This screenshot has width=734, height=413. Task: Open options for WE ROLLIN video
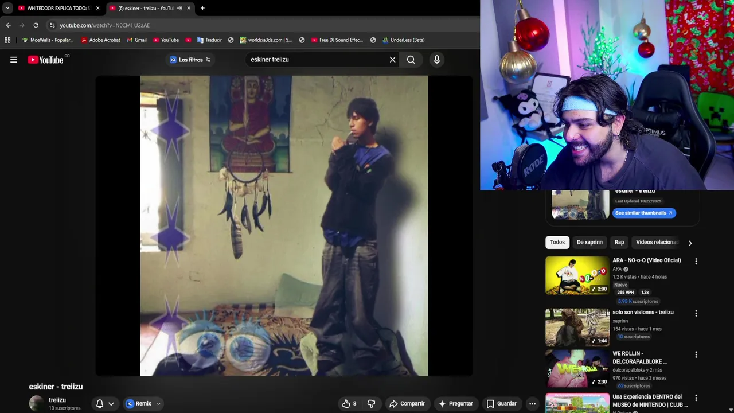point(696,355)
